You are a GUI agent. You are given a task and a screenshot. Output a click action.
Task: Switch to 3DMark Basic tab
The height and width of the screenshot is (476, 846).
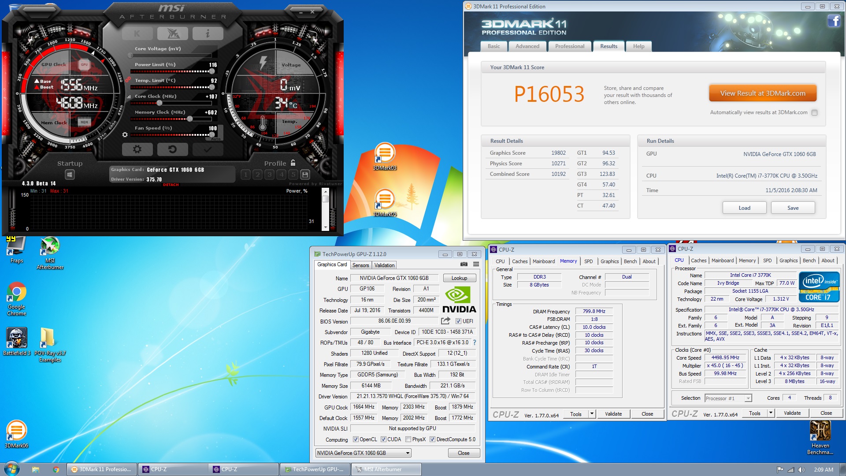493,46
